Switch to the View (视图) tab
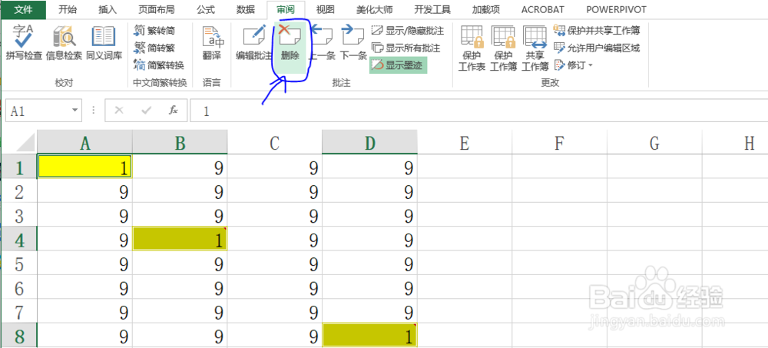This screenshot has width=768, height=348. coord(325,9)
